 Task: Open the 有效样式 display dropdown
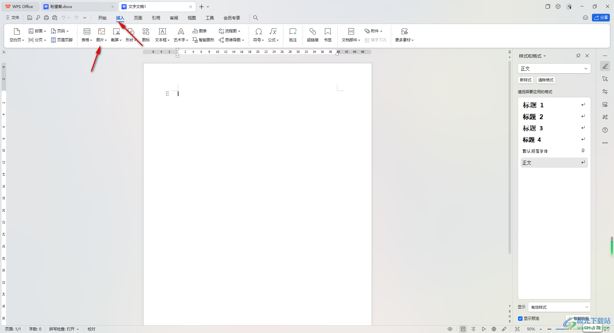click(x=559, y=307)
